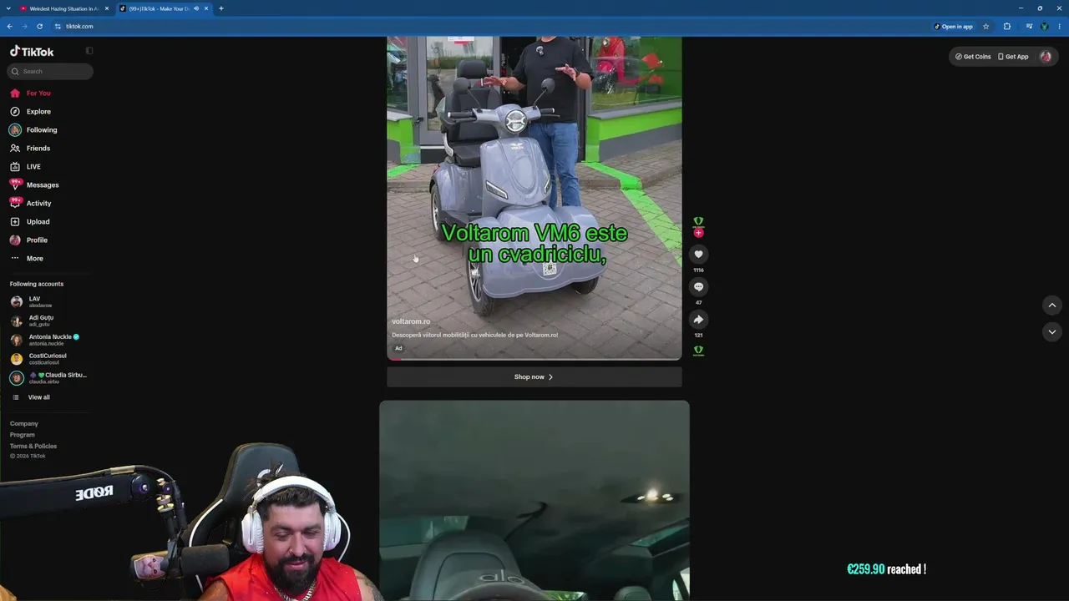Click Open in app in address bar
The height and width of the screenshot is (601, 1069).
953,27
